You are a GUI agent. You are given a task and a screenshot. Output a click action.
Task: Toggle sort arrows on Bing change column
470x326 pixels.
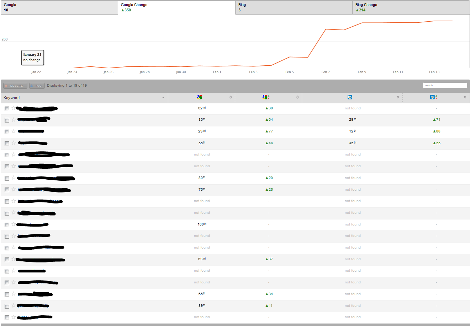465,97
